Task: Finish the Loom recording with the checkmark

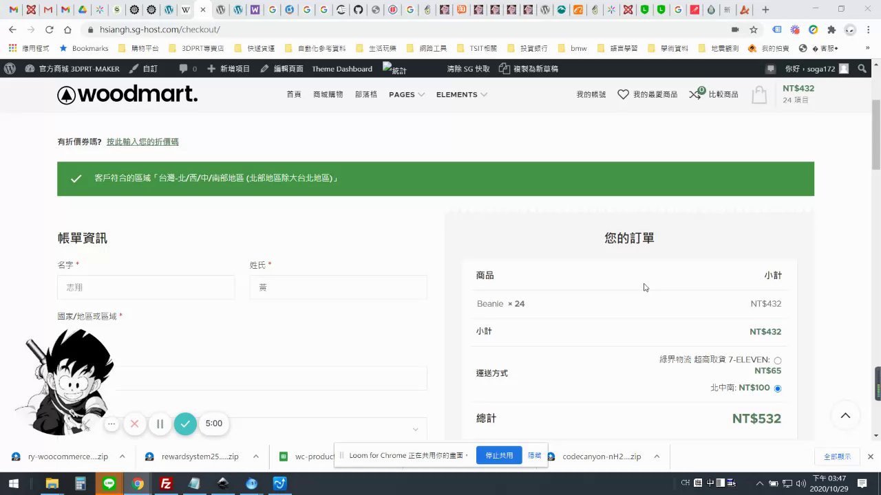Action: tap(185, 423)
